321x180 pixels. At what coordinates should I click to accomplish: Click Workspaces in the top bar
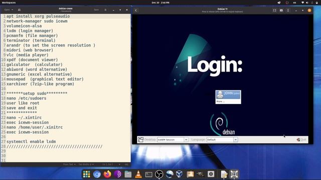pos(9,2)
